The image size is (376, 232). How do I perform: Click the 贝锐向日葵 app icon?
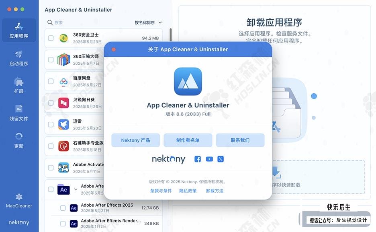(63, 103)
